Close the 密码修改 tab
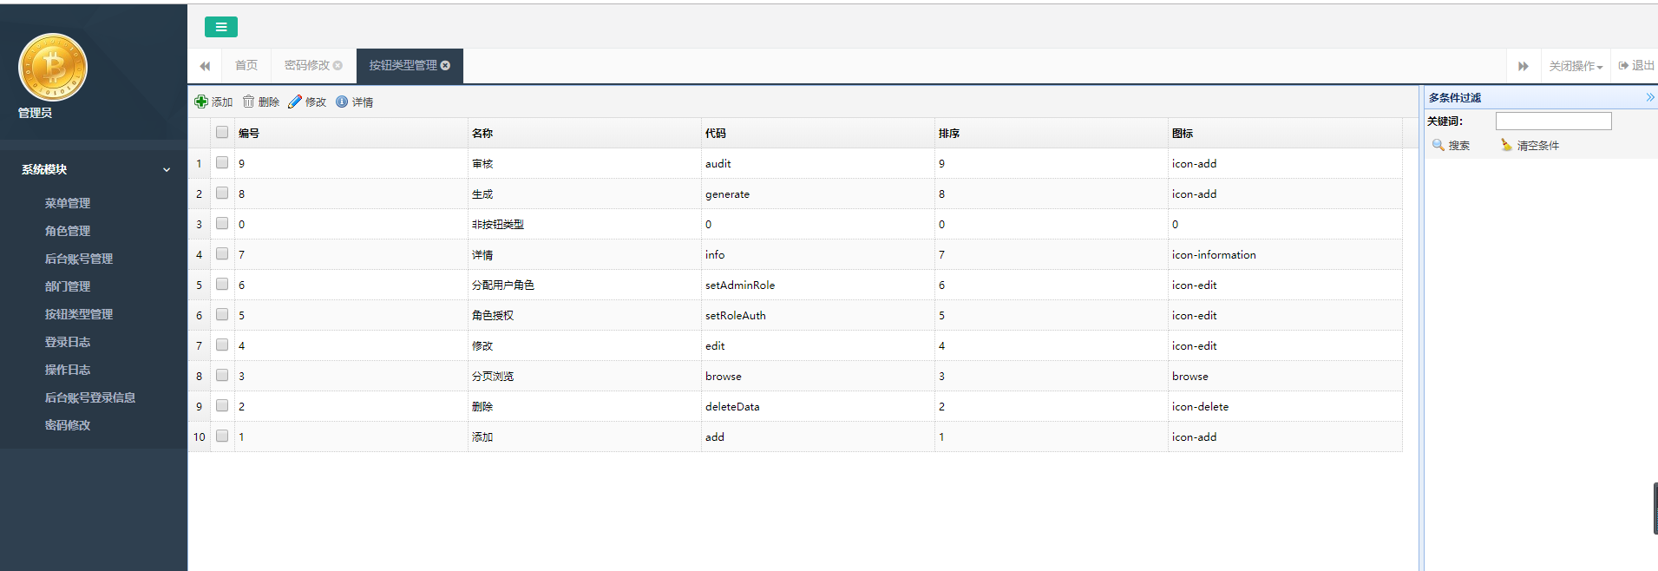1658x571 pixels. click(x=337, y=66)
